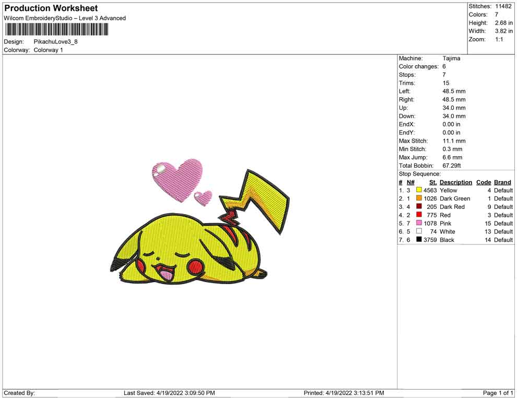Click the Min Stitch value 0.3 mm
This screenshot has width=517, height=398.
[x=452, y=149]
